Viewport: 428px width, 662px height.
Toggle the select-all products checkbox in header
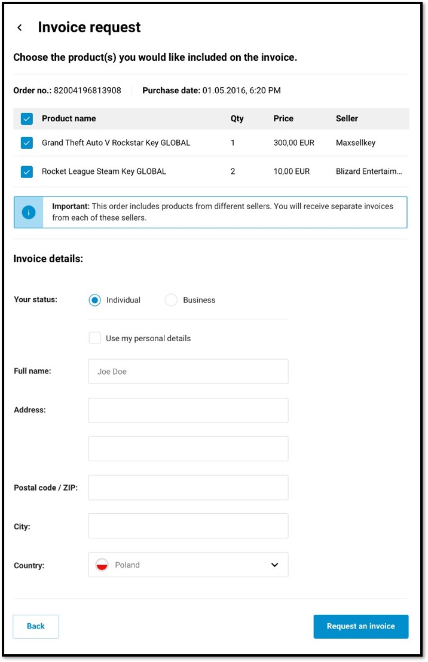point(27,119)
